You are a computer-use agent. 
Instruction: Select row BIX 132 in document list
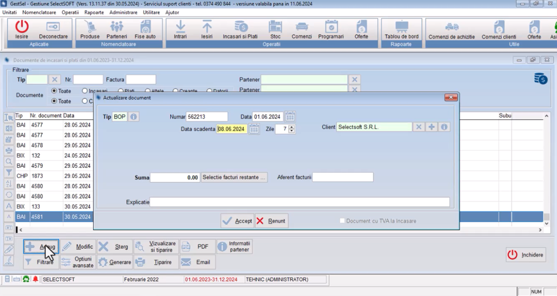(54, 155)
